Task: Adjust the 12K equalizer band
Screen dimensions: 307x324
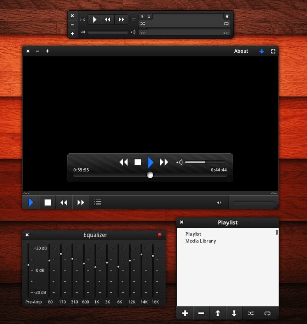Action: click(130, 261)
